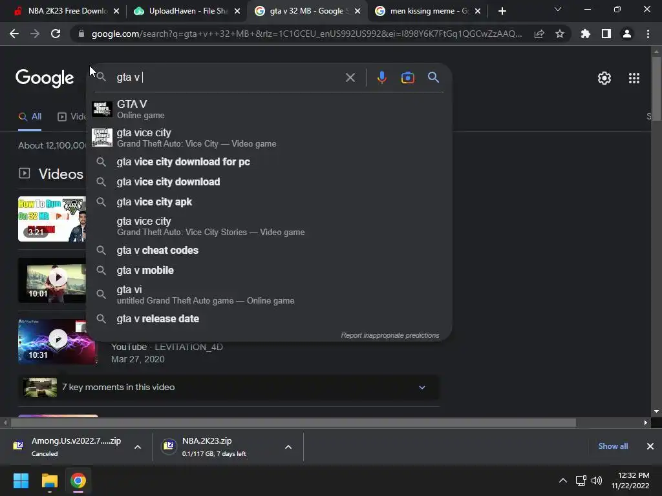
Task: Select gta v release date suggestion
Action: pyautogui.click(x=269, y=319)
